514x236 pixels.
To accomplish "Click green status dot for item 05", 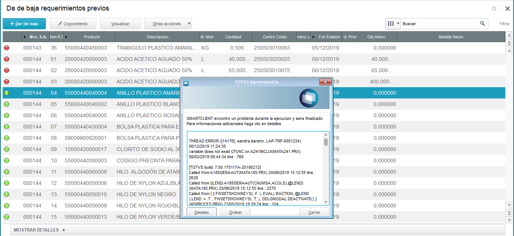I will (x=6, y=104).
